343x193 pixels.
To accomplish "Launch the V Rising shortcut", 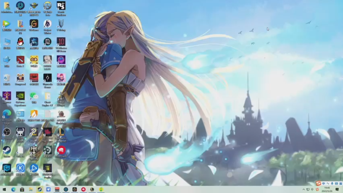I will 61,24.
